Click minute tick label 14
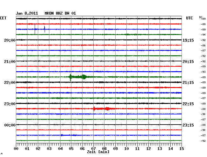Image resolution: width=207 pixels, height=157 pixels. point(171,149)
